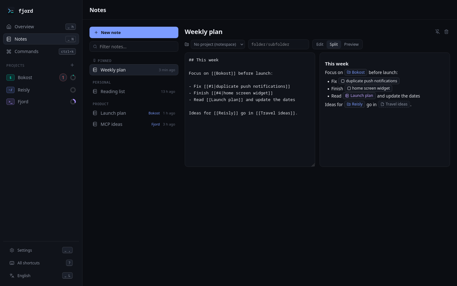
Task: Click the pin icon by PINNED label
Action: (x=94, y=60)
